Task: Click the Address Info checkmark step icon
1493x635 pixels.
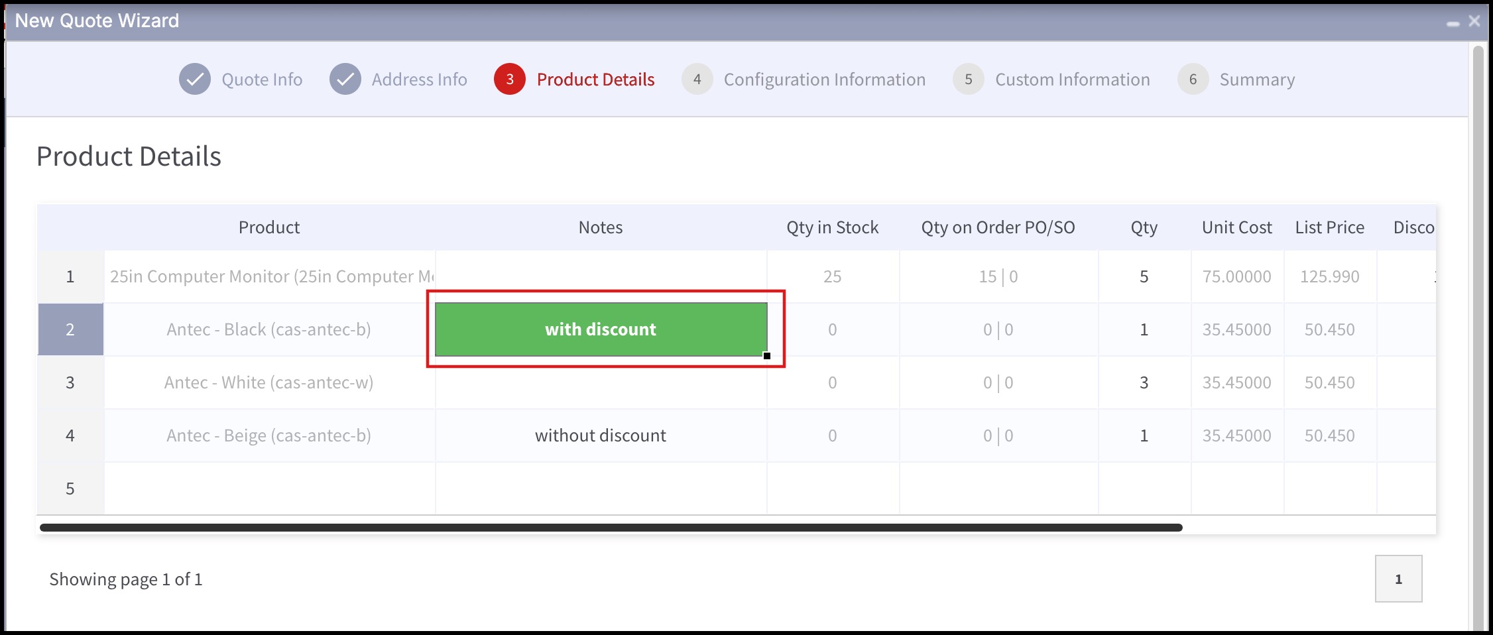Action: 345,80
